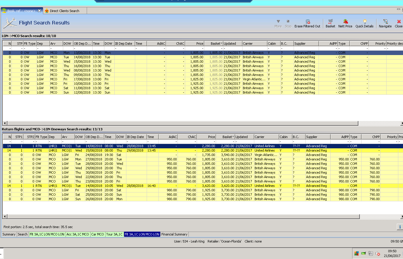The image size is (403, 259).
Task: Sort return flights table by Basket column arrow
Action: coord(233,137)
